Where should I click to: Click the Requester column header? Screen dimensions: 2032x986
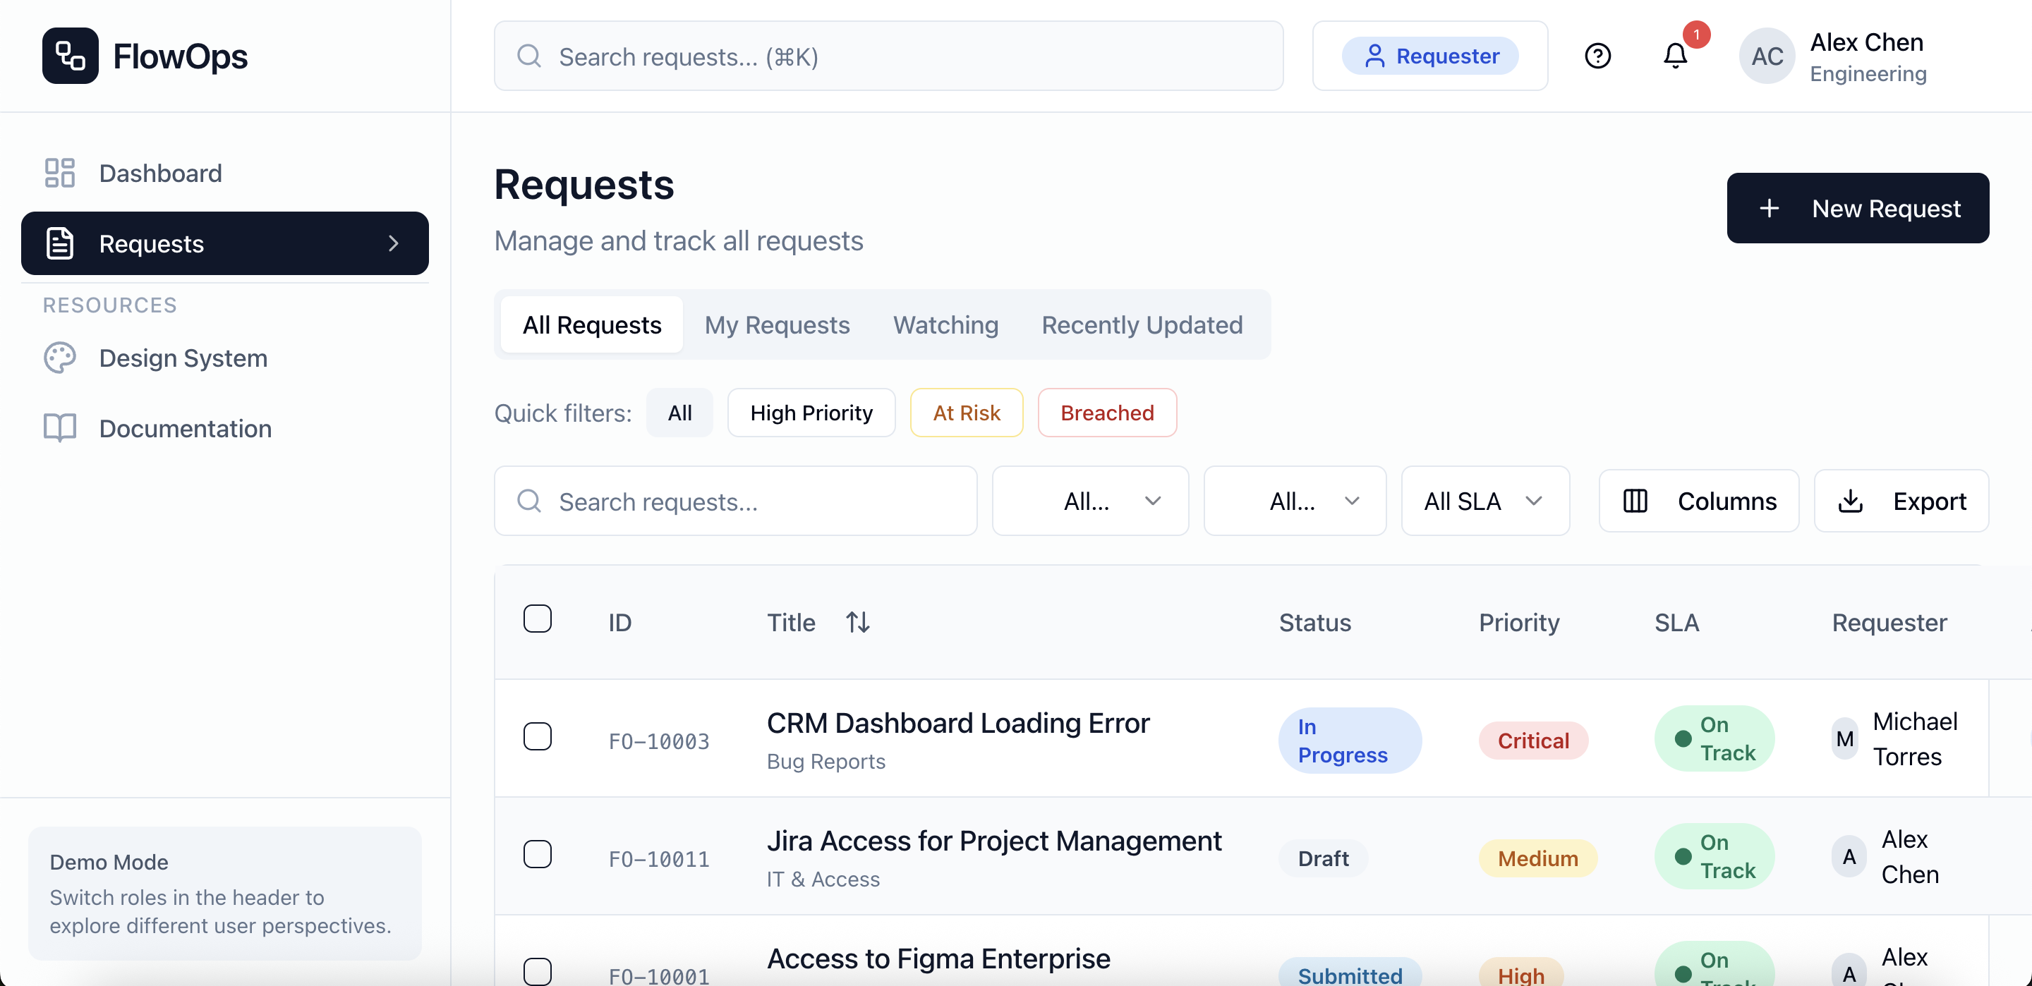coord(1889,622)
